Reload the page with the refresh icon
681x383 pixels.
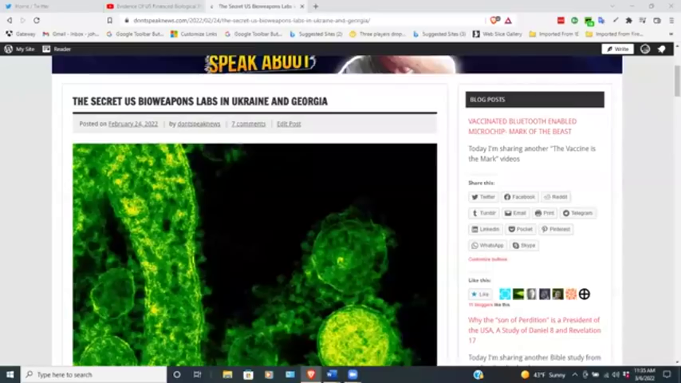click(36, 20)
